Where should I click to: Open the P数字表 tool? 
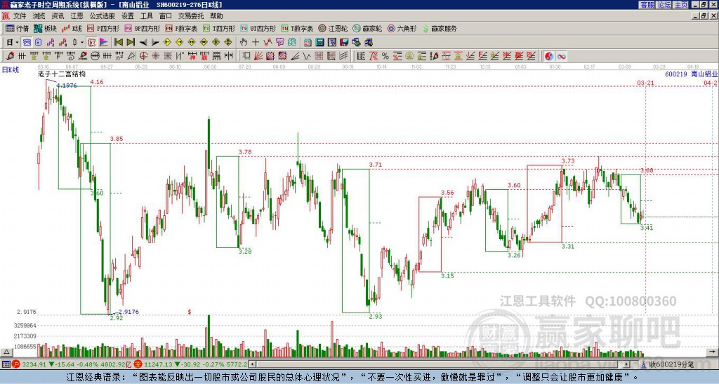point(181,28)
